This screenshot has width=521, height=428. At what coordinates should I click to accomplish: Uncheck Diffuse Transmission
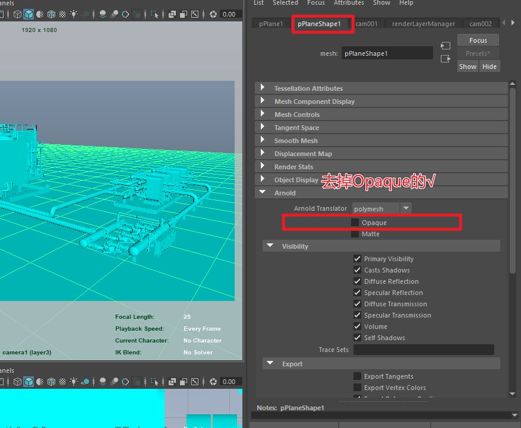(357, 304)
